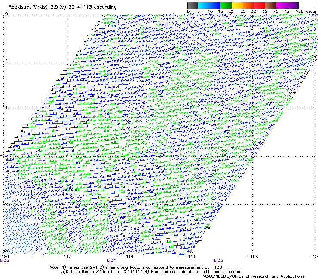318x279 pixels.
Task: Click the dark purple >50 knots swatch
Action: coord(298,5)
